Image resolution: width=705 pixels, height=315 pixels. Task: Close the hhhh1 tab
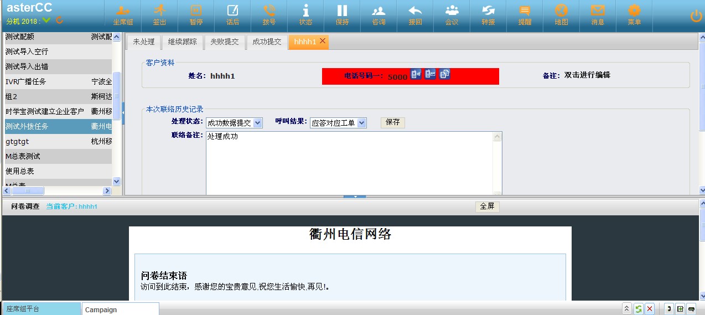click(323, 41)
